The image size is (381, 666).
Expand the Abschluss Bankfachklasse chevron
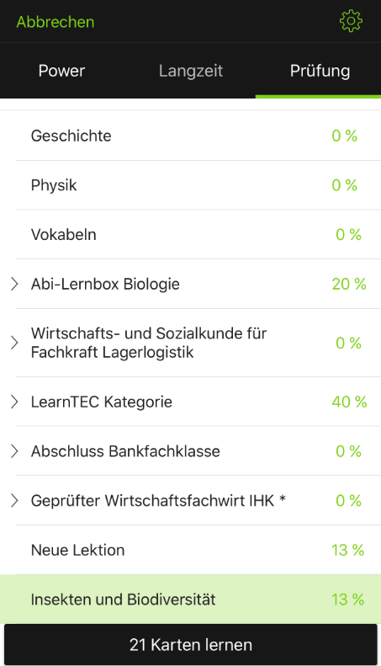14,451
